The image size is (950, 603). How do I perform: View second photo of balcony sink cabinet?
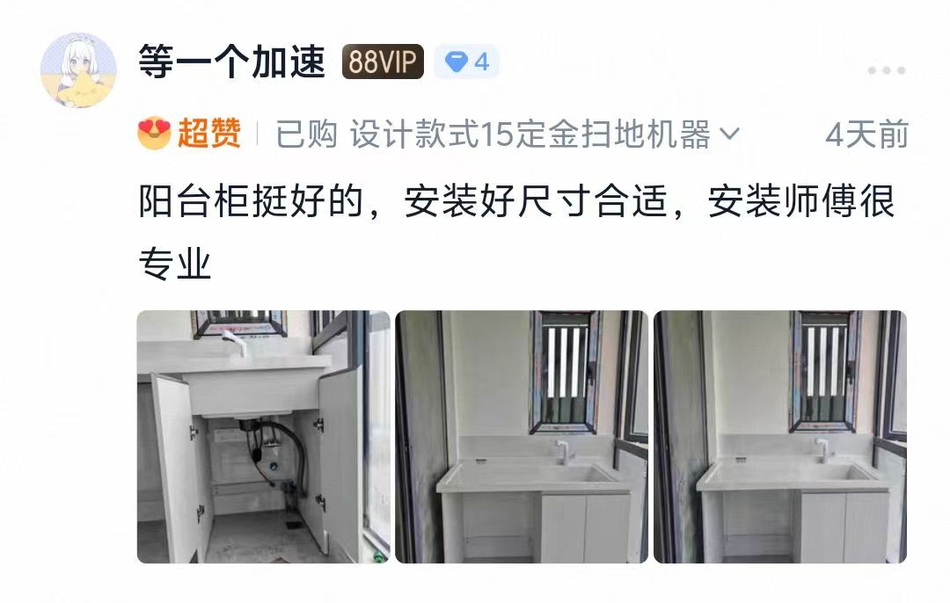[522, 437]
